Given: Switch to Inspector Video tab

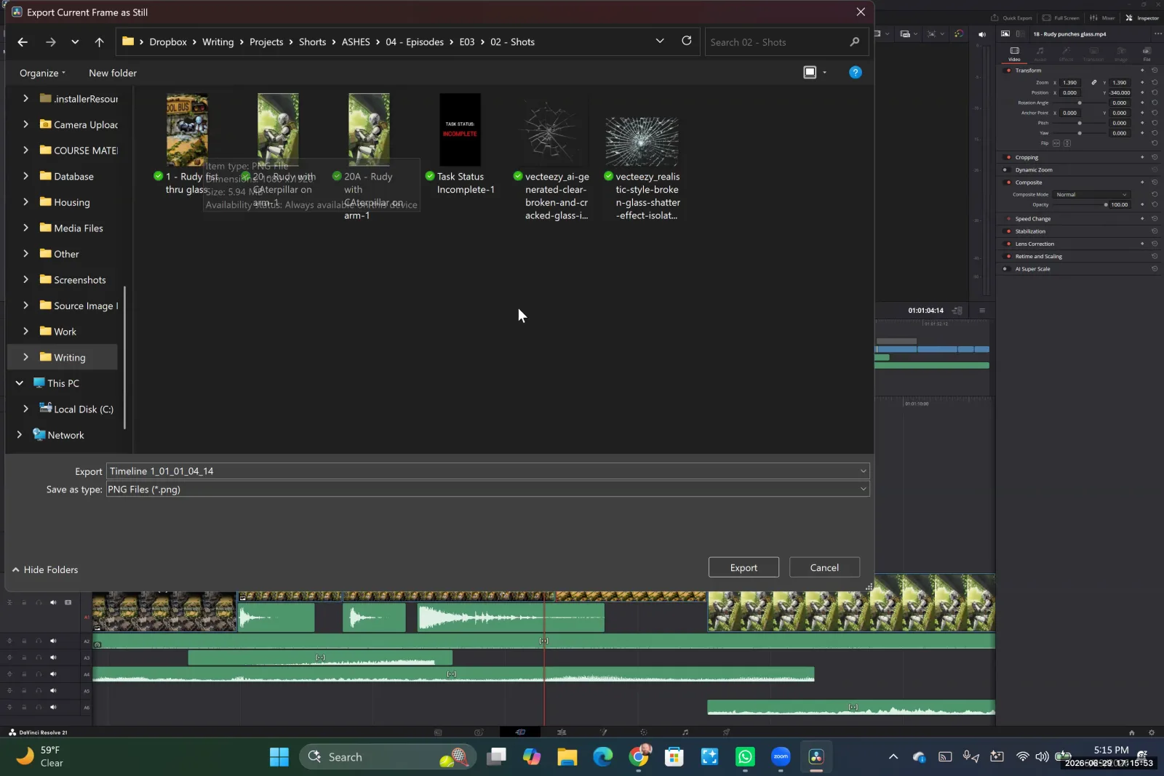Looking at the screenshot, I should pos(1014,54).
